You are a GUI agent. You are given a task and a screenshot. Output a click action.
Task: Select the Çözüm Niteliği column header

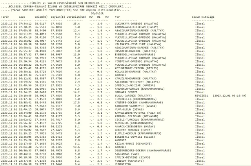coord(200,18)
